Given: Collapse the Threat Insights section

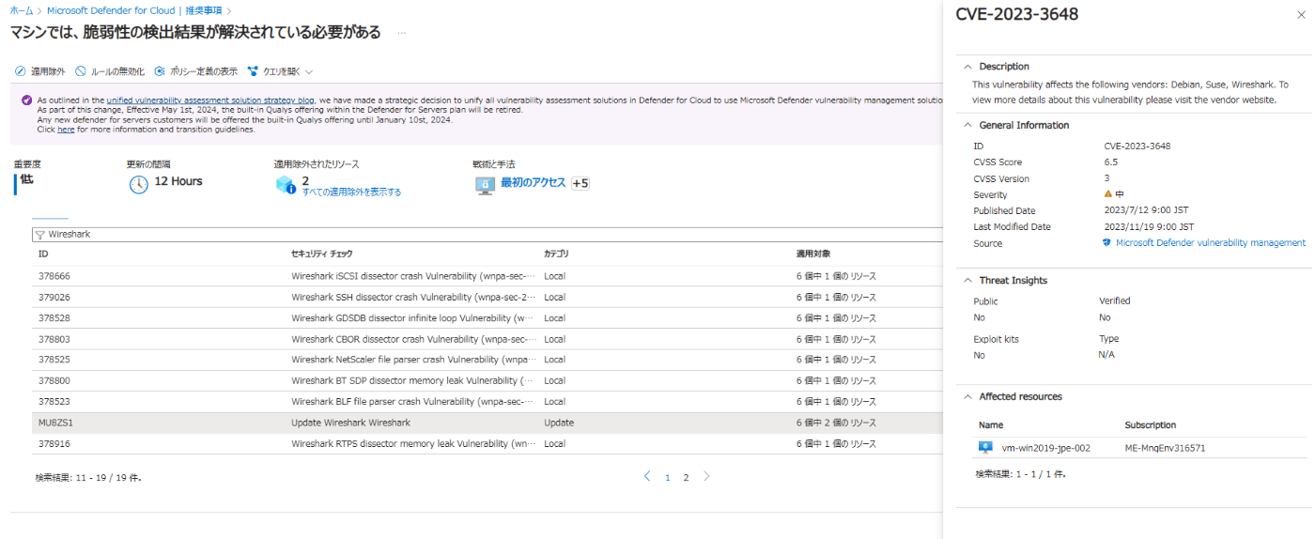Looking at the screenshot, I should coord(968,281).
